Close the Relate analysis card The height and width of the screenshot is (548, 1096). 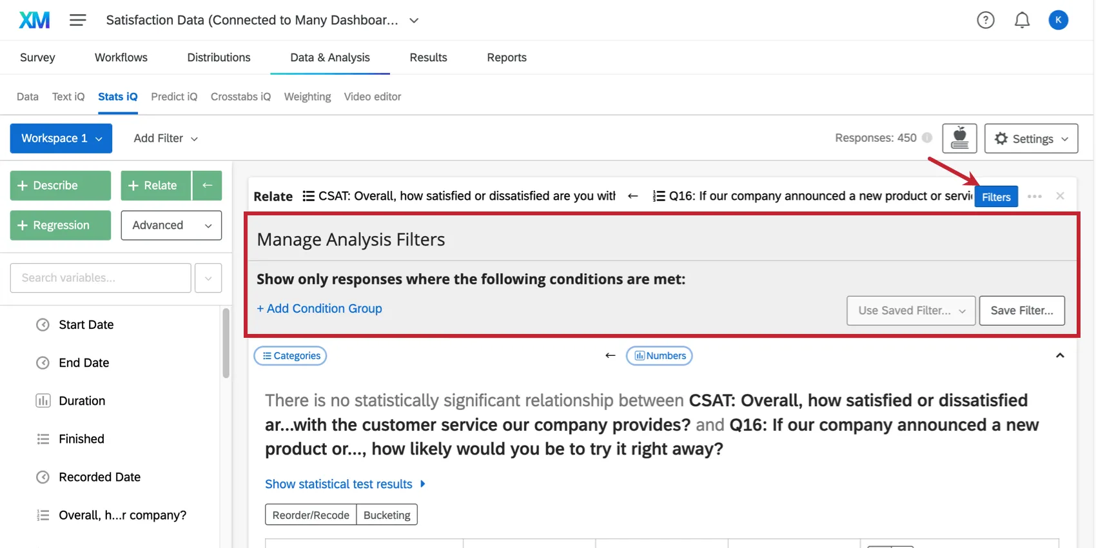pos(1060,196)
